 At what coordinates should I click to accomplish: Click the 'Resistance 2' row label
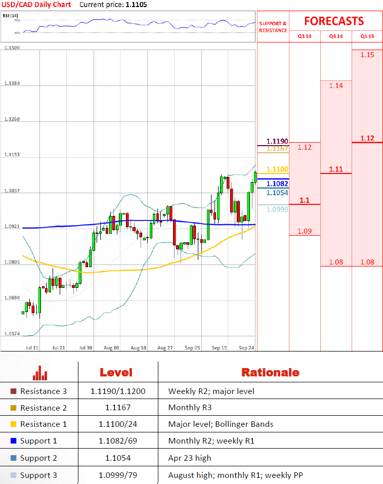pos(44,408)
